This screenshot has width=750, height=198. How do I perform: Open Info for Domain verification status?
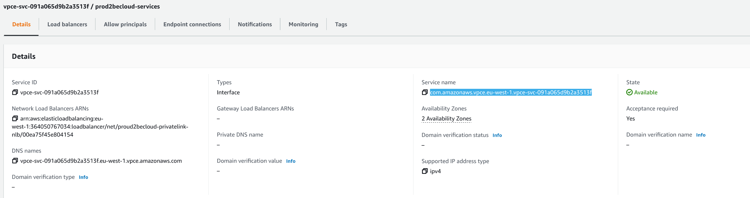(x=497, y=135)
